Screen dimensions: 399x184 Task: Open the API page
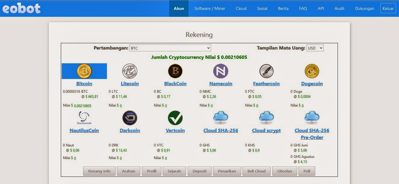pyautogui.click(x=321, y=8)
